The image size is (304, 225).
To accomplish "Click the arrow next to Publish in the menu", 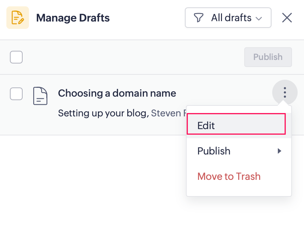I will point(279,151).
